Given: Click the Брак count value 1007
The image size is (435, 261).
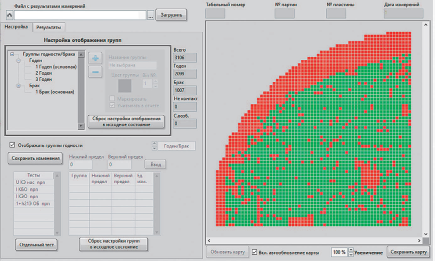Looking at the screenshot, I should tap(185, 91).
